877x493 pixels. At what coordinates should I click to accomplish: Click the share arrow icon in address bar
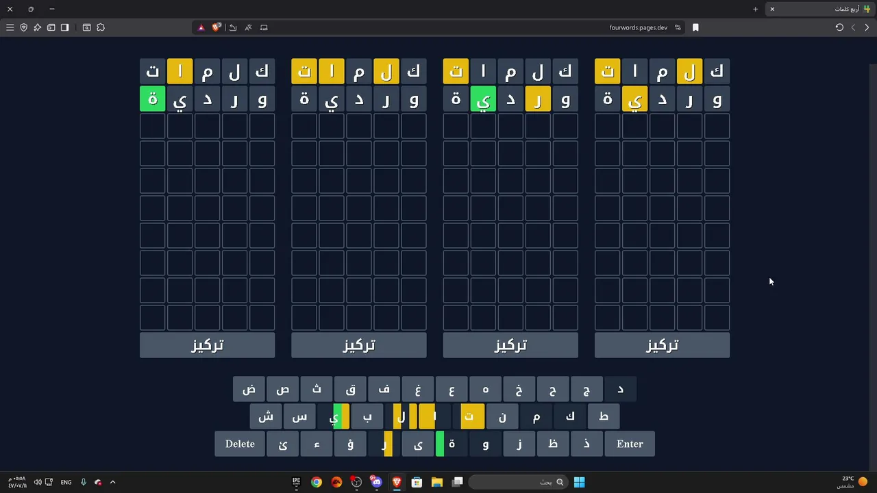[233, 27]
